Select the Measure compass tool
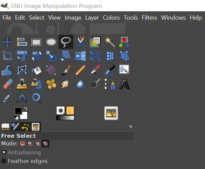The width and height of the screenshot is (205, 169). (x=22, y=98)
